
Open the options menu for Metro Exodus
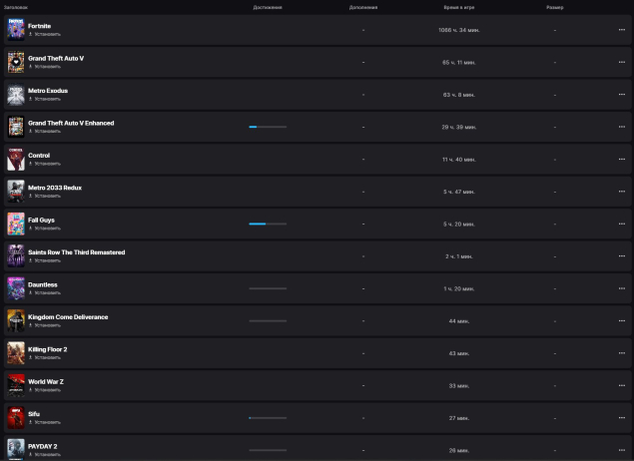[621, 95]
